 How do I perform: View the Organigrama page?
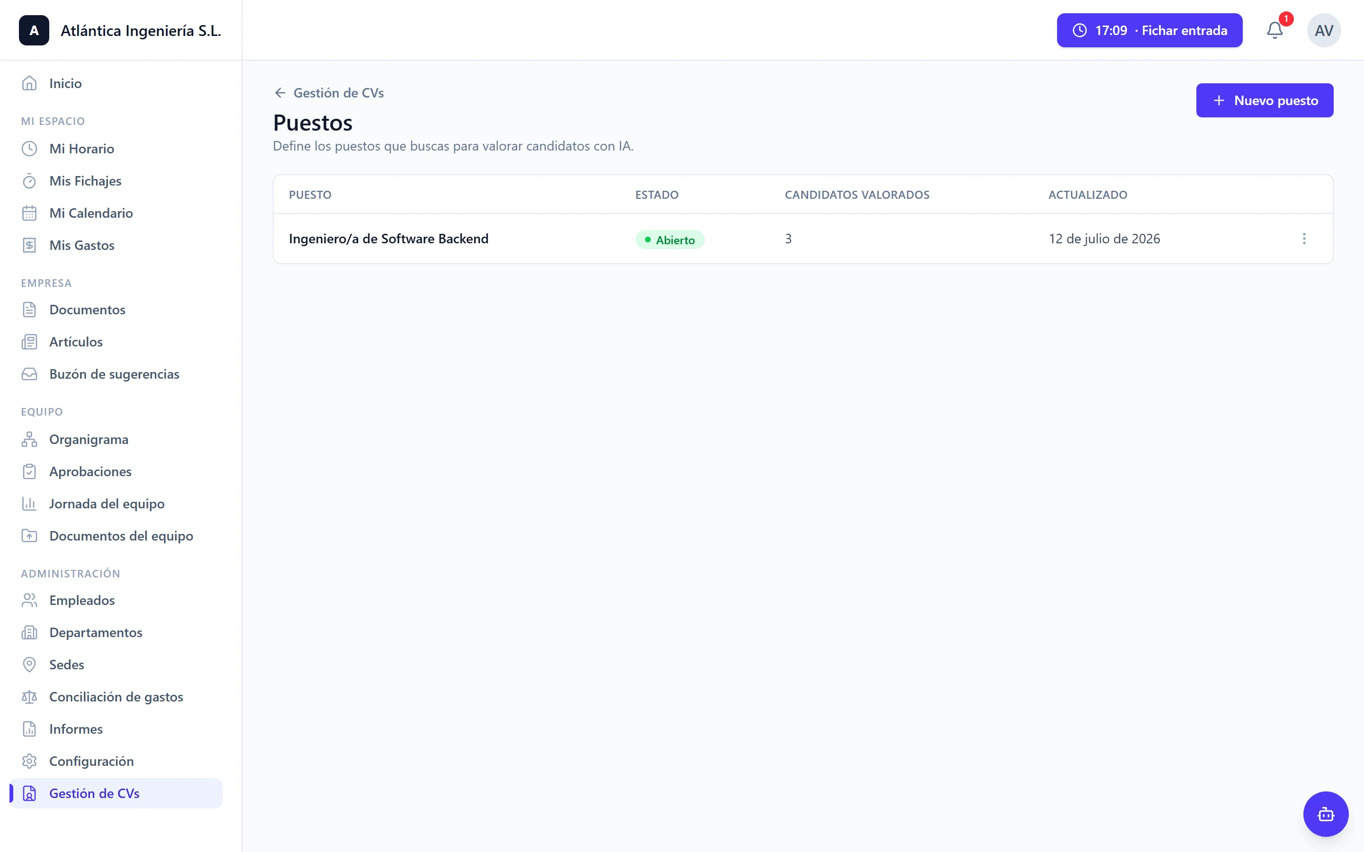coord(116,439)
